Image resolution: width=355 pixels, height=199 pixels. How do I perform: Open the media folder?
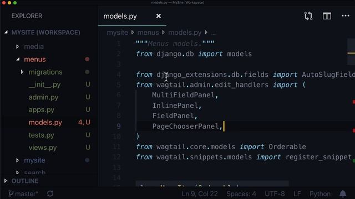34,46
